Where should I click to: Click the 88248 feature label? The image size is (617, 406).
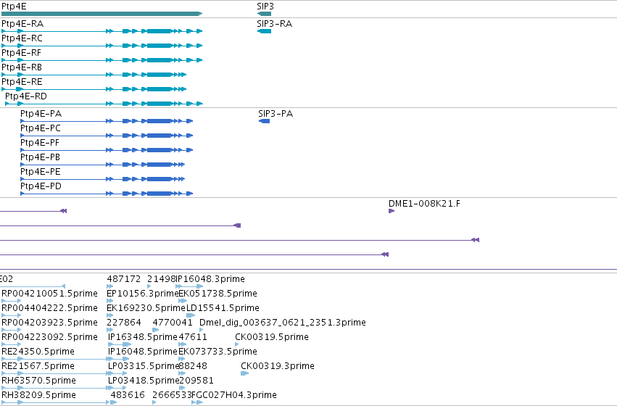coord(193,366)
